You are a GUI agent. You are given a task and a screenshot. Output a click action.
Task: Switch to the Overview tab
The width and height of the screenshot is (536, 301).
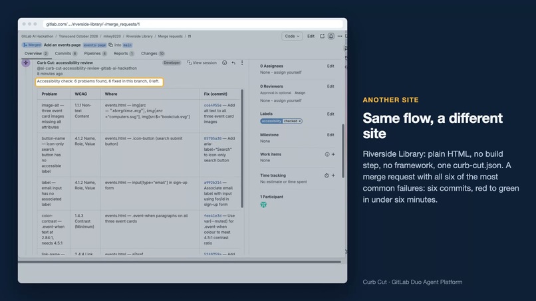(x=36, y=54)
